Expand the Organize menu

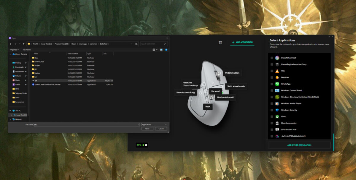14,50
